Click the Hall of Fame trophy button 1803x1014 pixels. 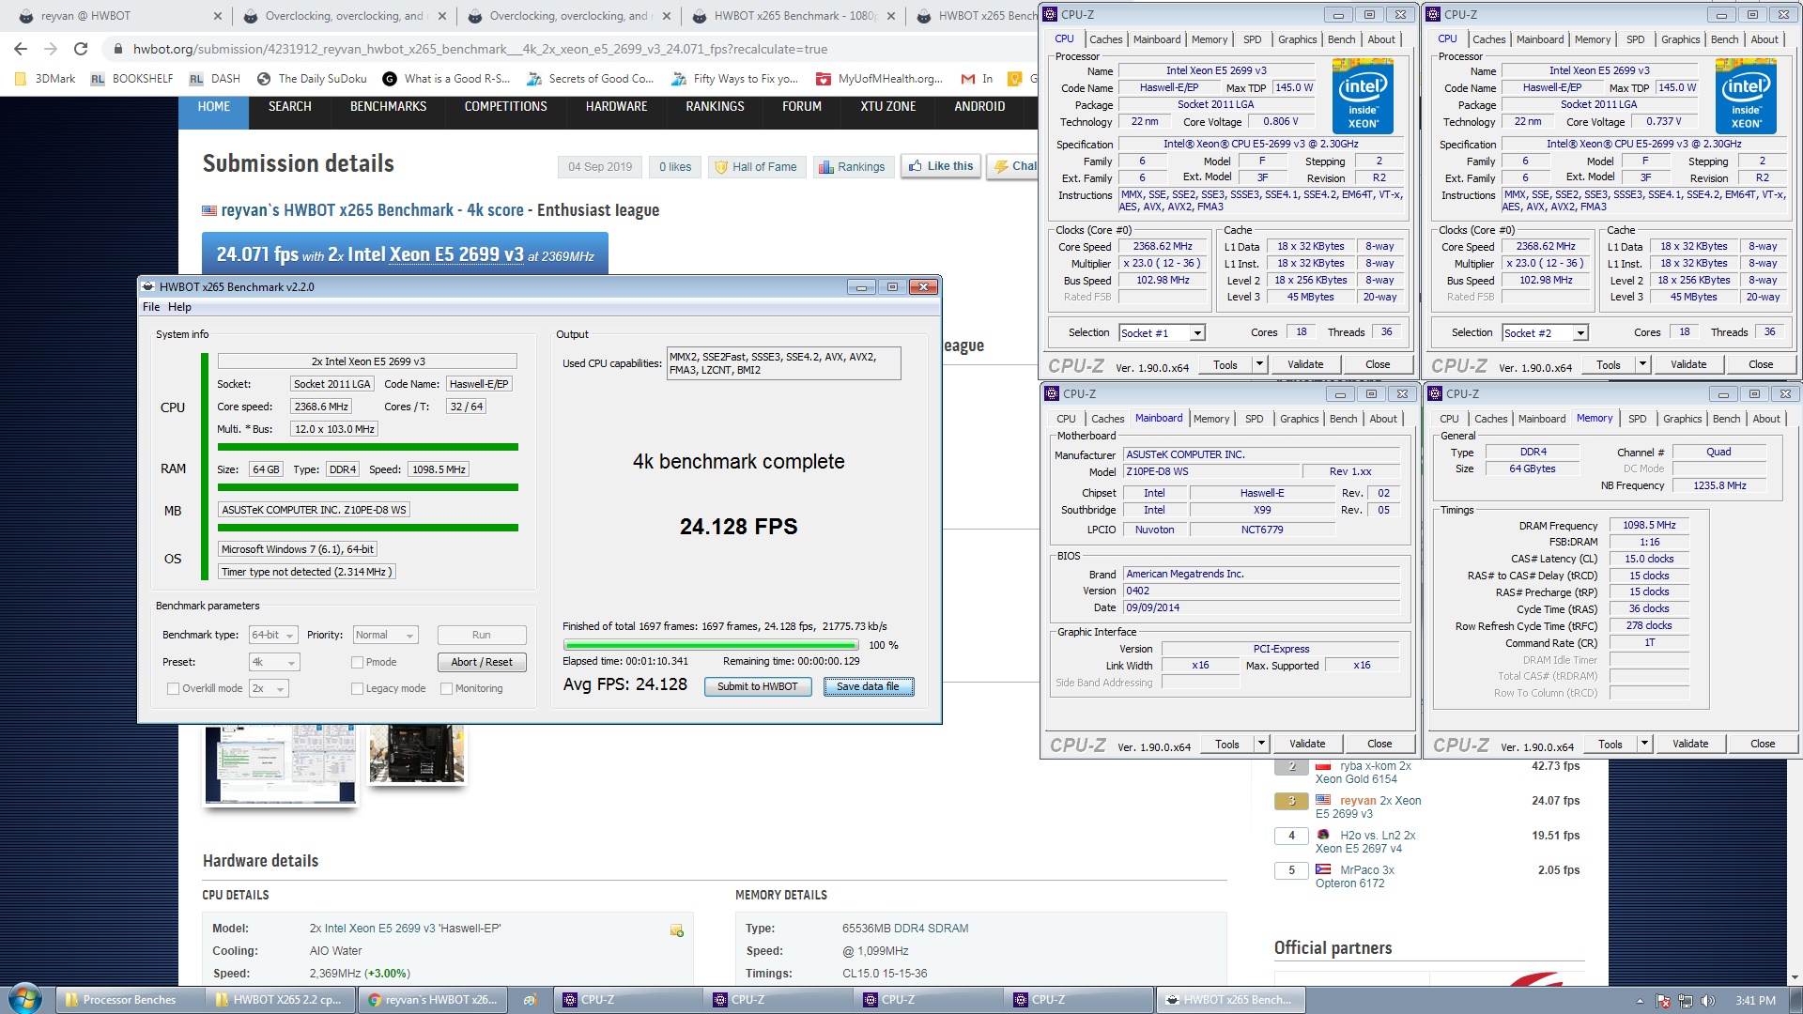click(x=756, y=167)
